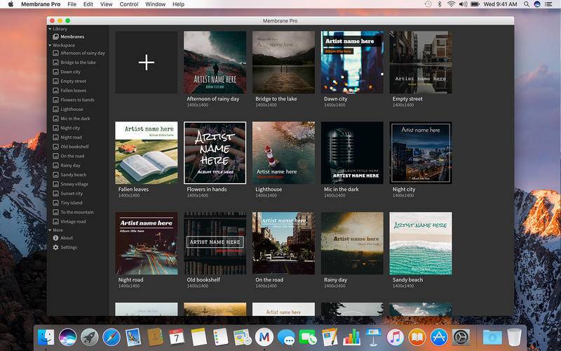The height and width of the screenshot is (351, 561).
Task: Open Spotlight search in the menu bar
Action: click(x=525, y=4)
